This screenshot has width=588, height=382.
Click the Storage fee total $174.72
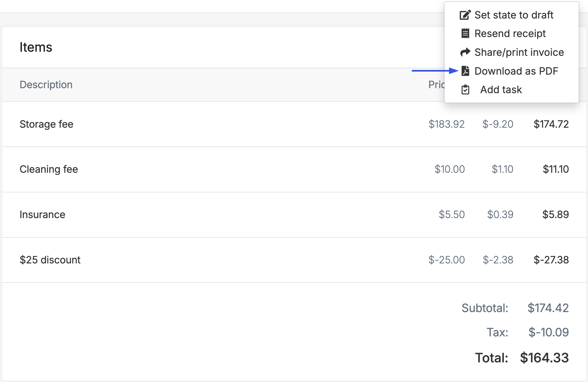click(551, 124)
